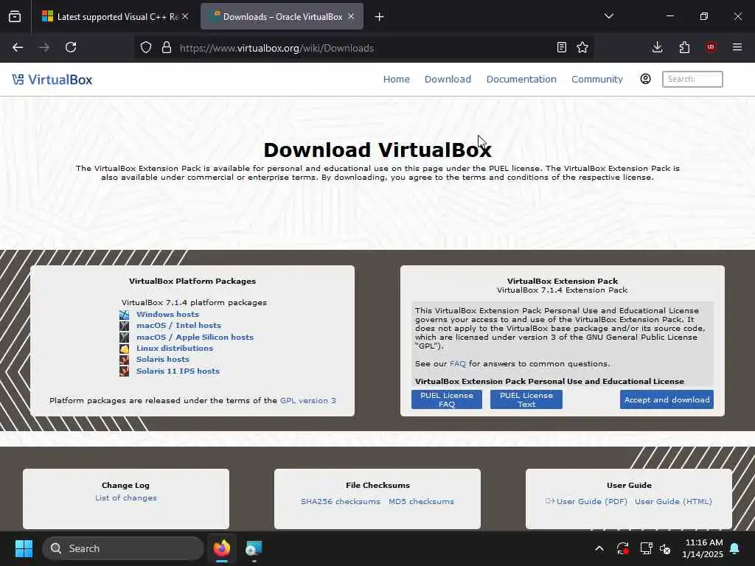
Task: Click the Windows hosts package icon
Action: (124, 315)
